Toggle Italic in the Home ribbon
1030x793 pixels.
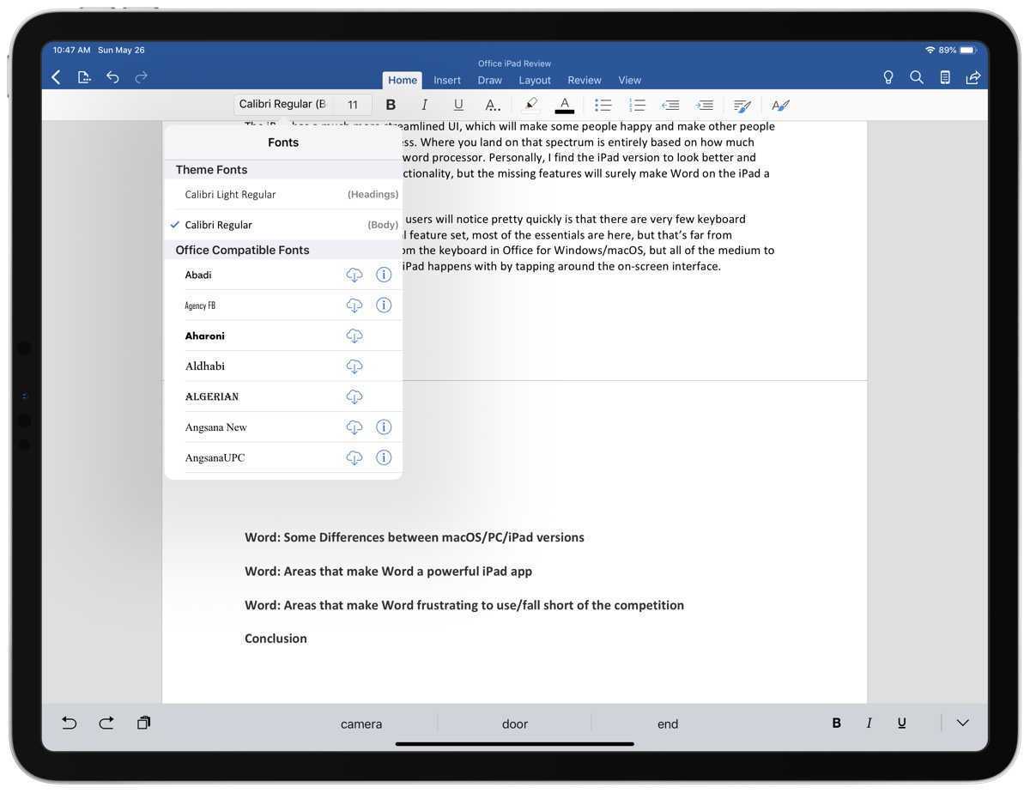click(424, 105)
